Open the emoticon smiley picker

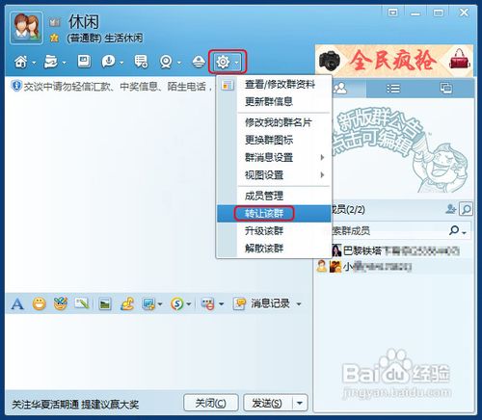pyautogui.click(x=40, y=303)
